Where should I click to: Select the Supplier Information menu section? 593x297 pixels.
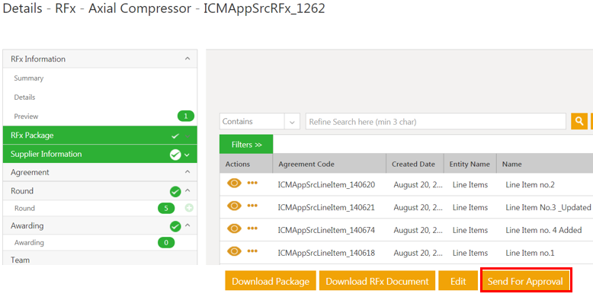pyautogui.click(x=100, y=154)
